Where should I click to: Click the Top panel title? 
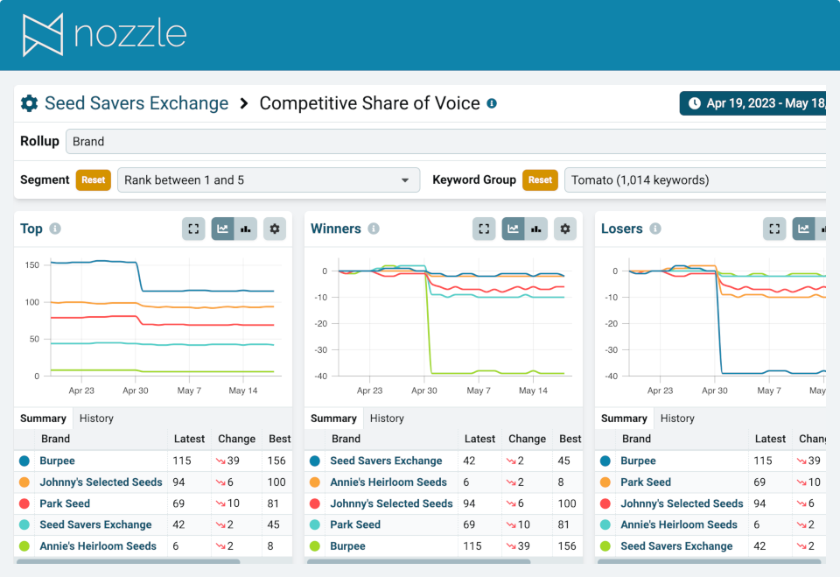[x=31, y=229]
